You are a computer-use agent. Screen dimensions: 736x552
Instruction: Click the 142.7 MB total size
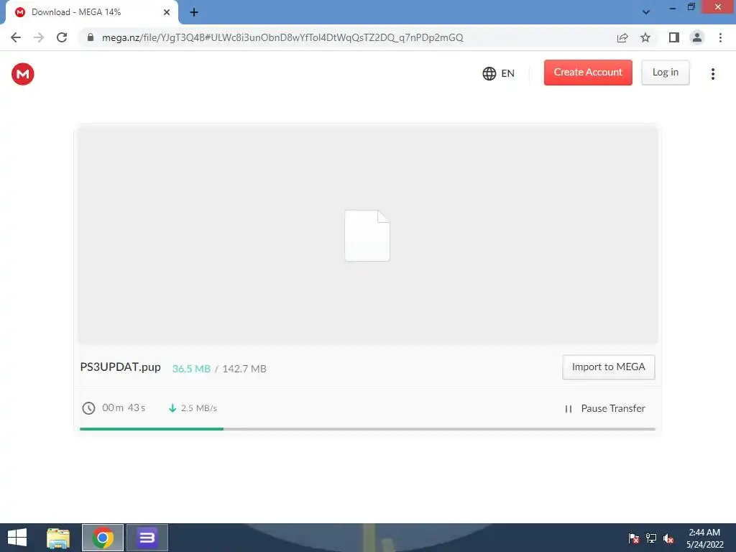point(244,369)
